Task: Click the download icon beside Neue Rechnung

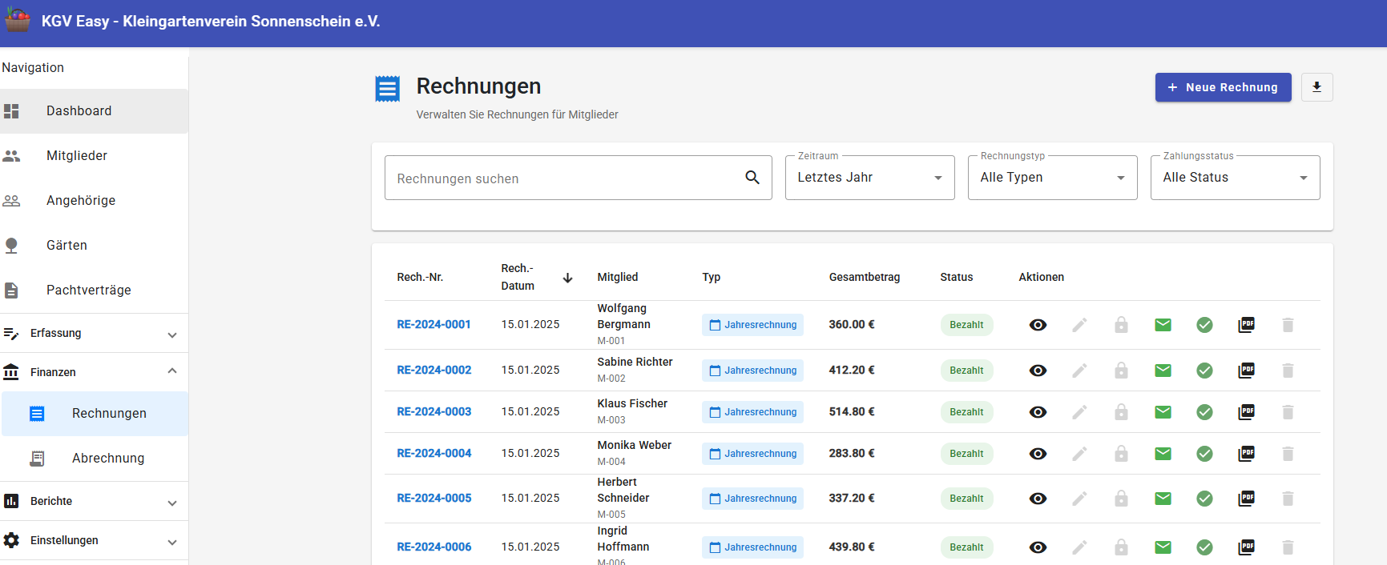Action: [x=1316, y=87]
